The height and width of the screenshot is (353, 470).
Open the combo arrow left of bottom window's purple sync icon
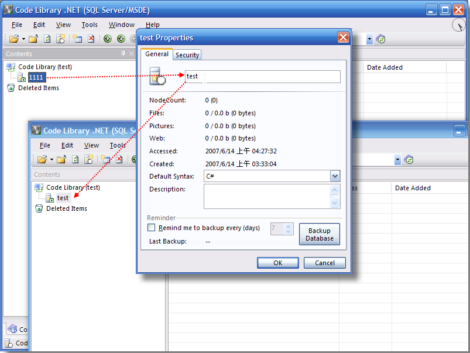click(397, 160)
